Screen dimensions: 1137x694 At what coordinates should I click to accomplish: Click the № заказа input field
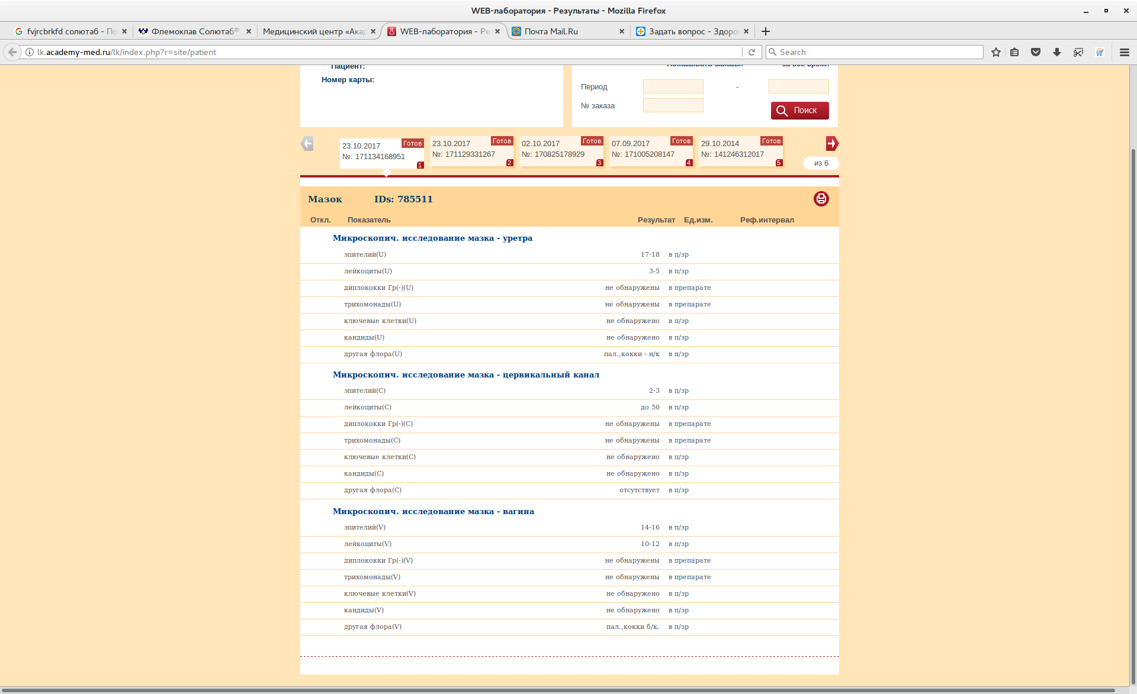pos(673,105)
